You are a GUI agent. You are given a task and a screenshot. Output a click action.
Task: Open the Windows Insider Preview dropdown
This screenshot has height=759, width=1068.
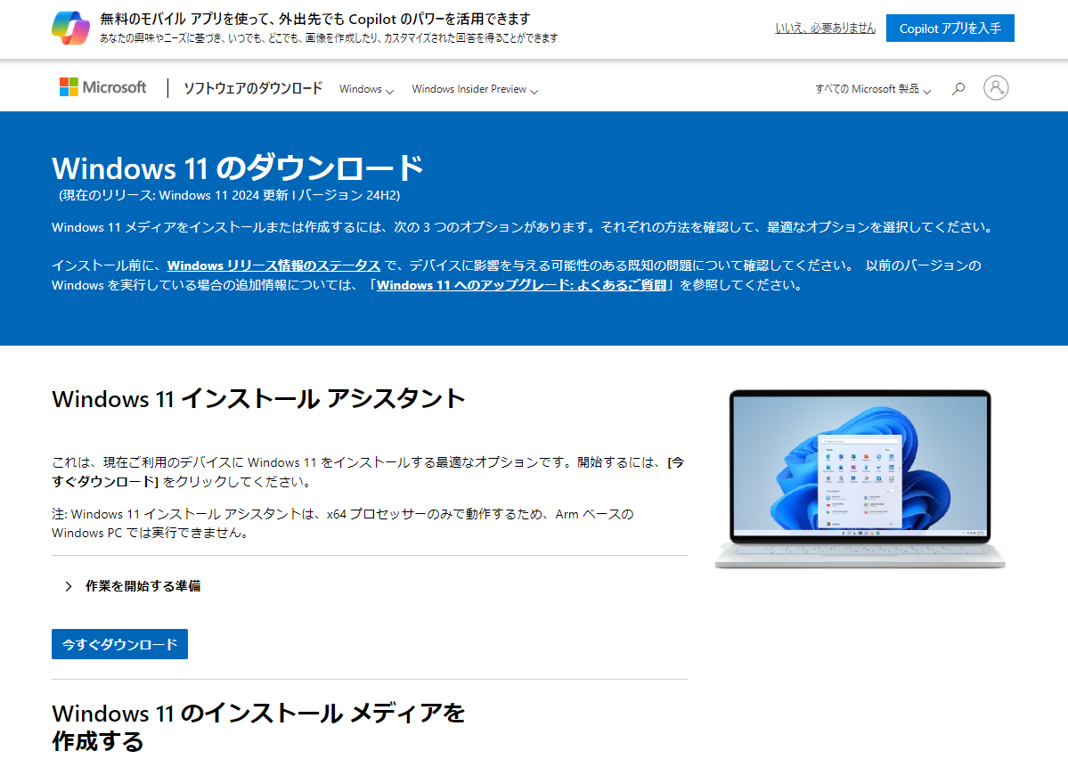click(x=475, y=89)
